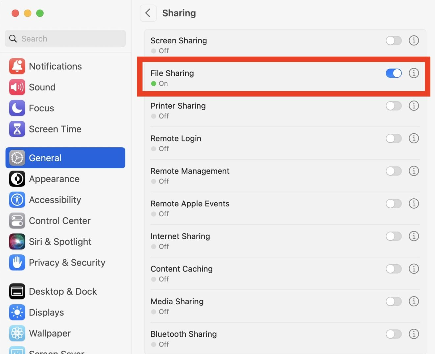Enable Bluetooth Sharing switch

[393, 334]
